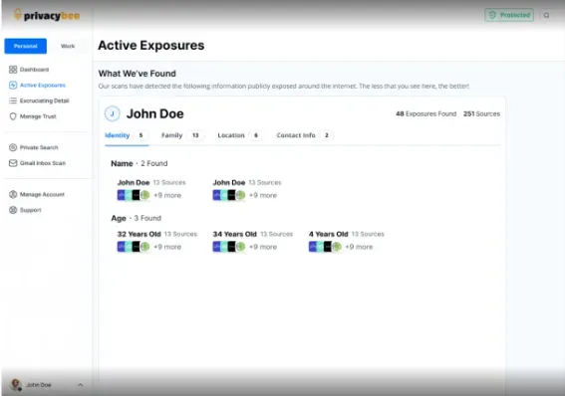
Task: Click the 48 Exposures Found text
Action: [425, 114]
